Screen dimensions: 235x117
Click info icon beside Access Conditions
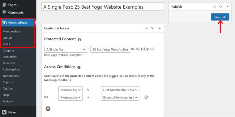79,67
